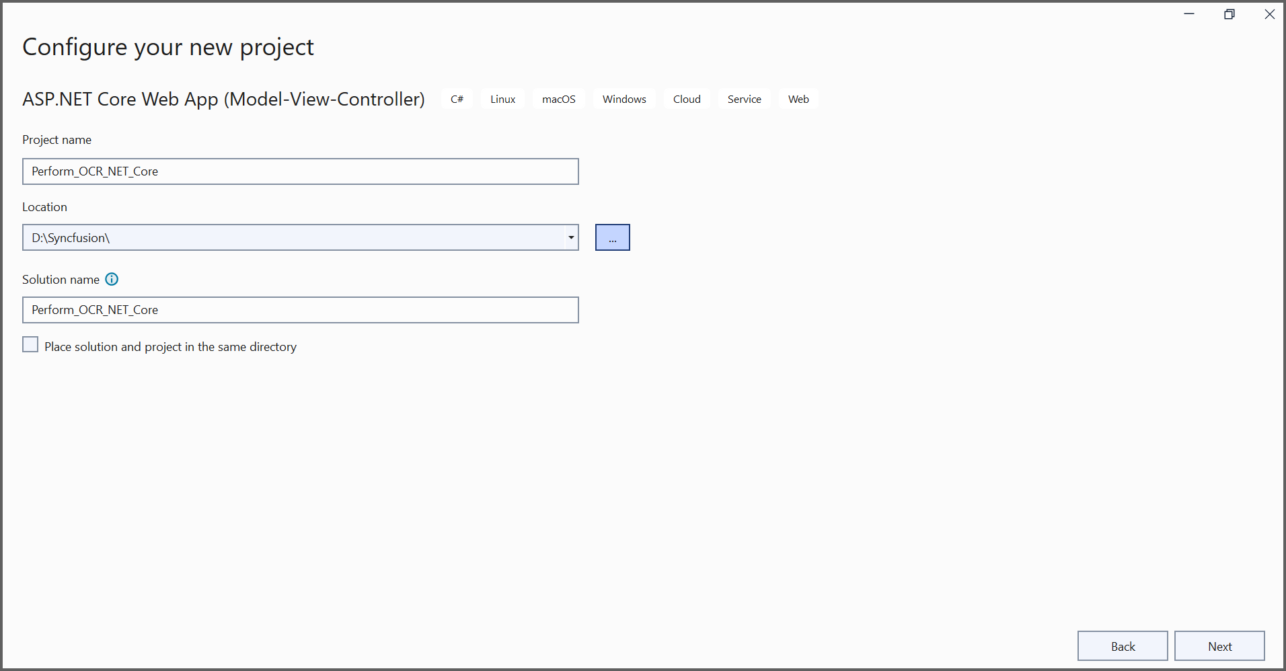The image size is (1286, 671).
Task: Expand the Location dropdown arrow
Action: pyautogui.click(x=571, y=237)
